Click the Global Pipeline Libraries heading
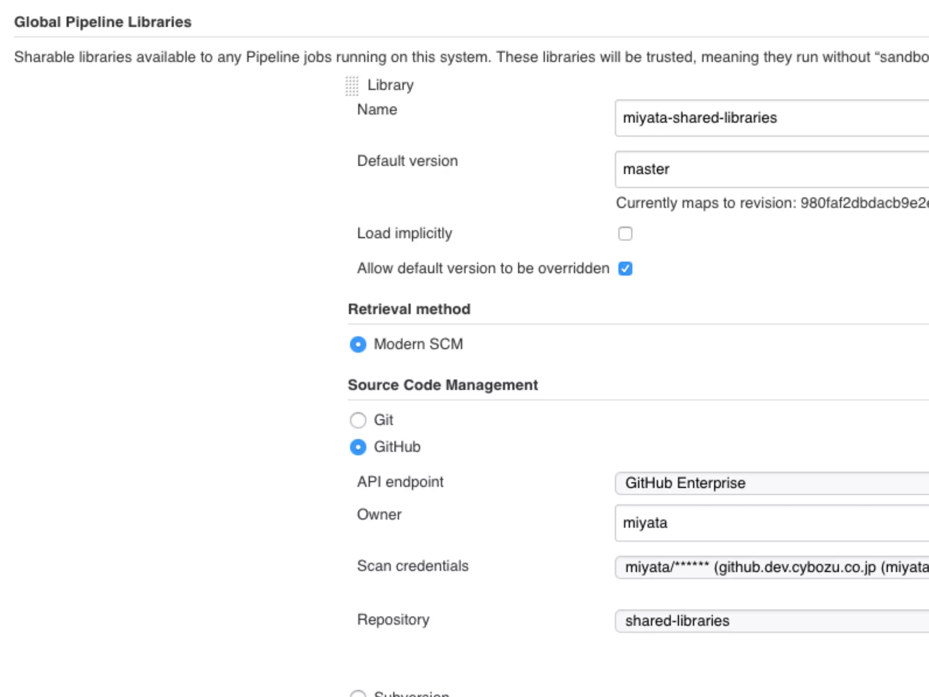 coord(103,22)
